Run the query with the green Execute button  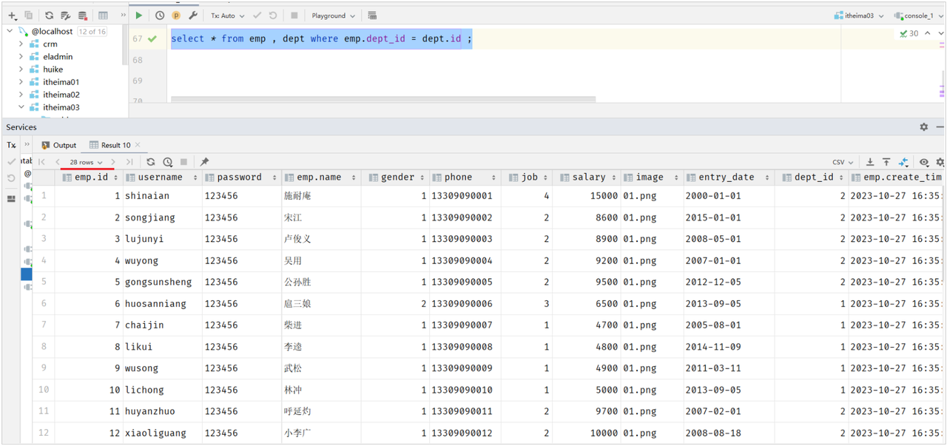[138, 16]
